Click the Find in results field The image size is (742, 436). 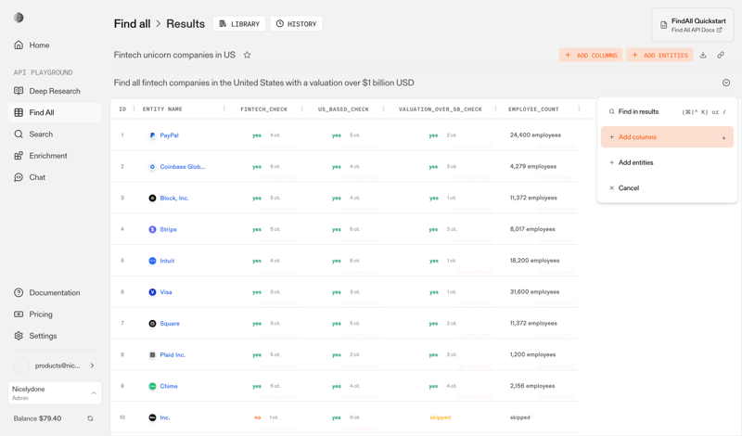coord(649,111)
